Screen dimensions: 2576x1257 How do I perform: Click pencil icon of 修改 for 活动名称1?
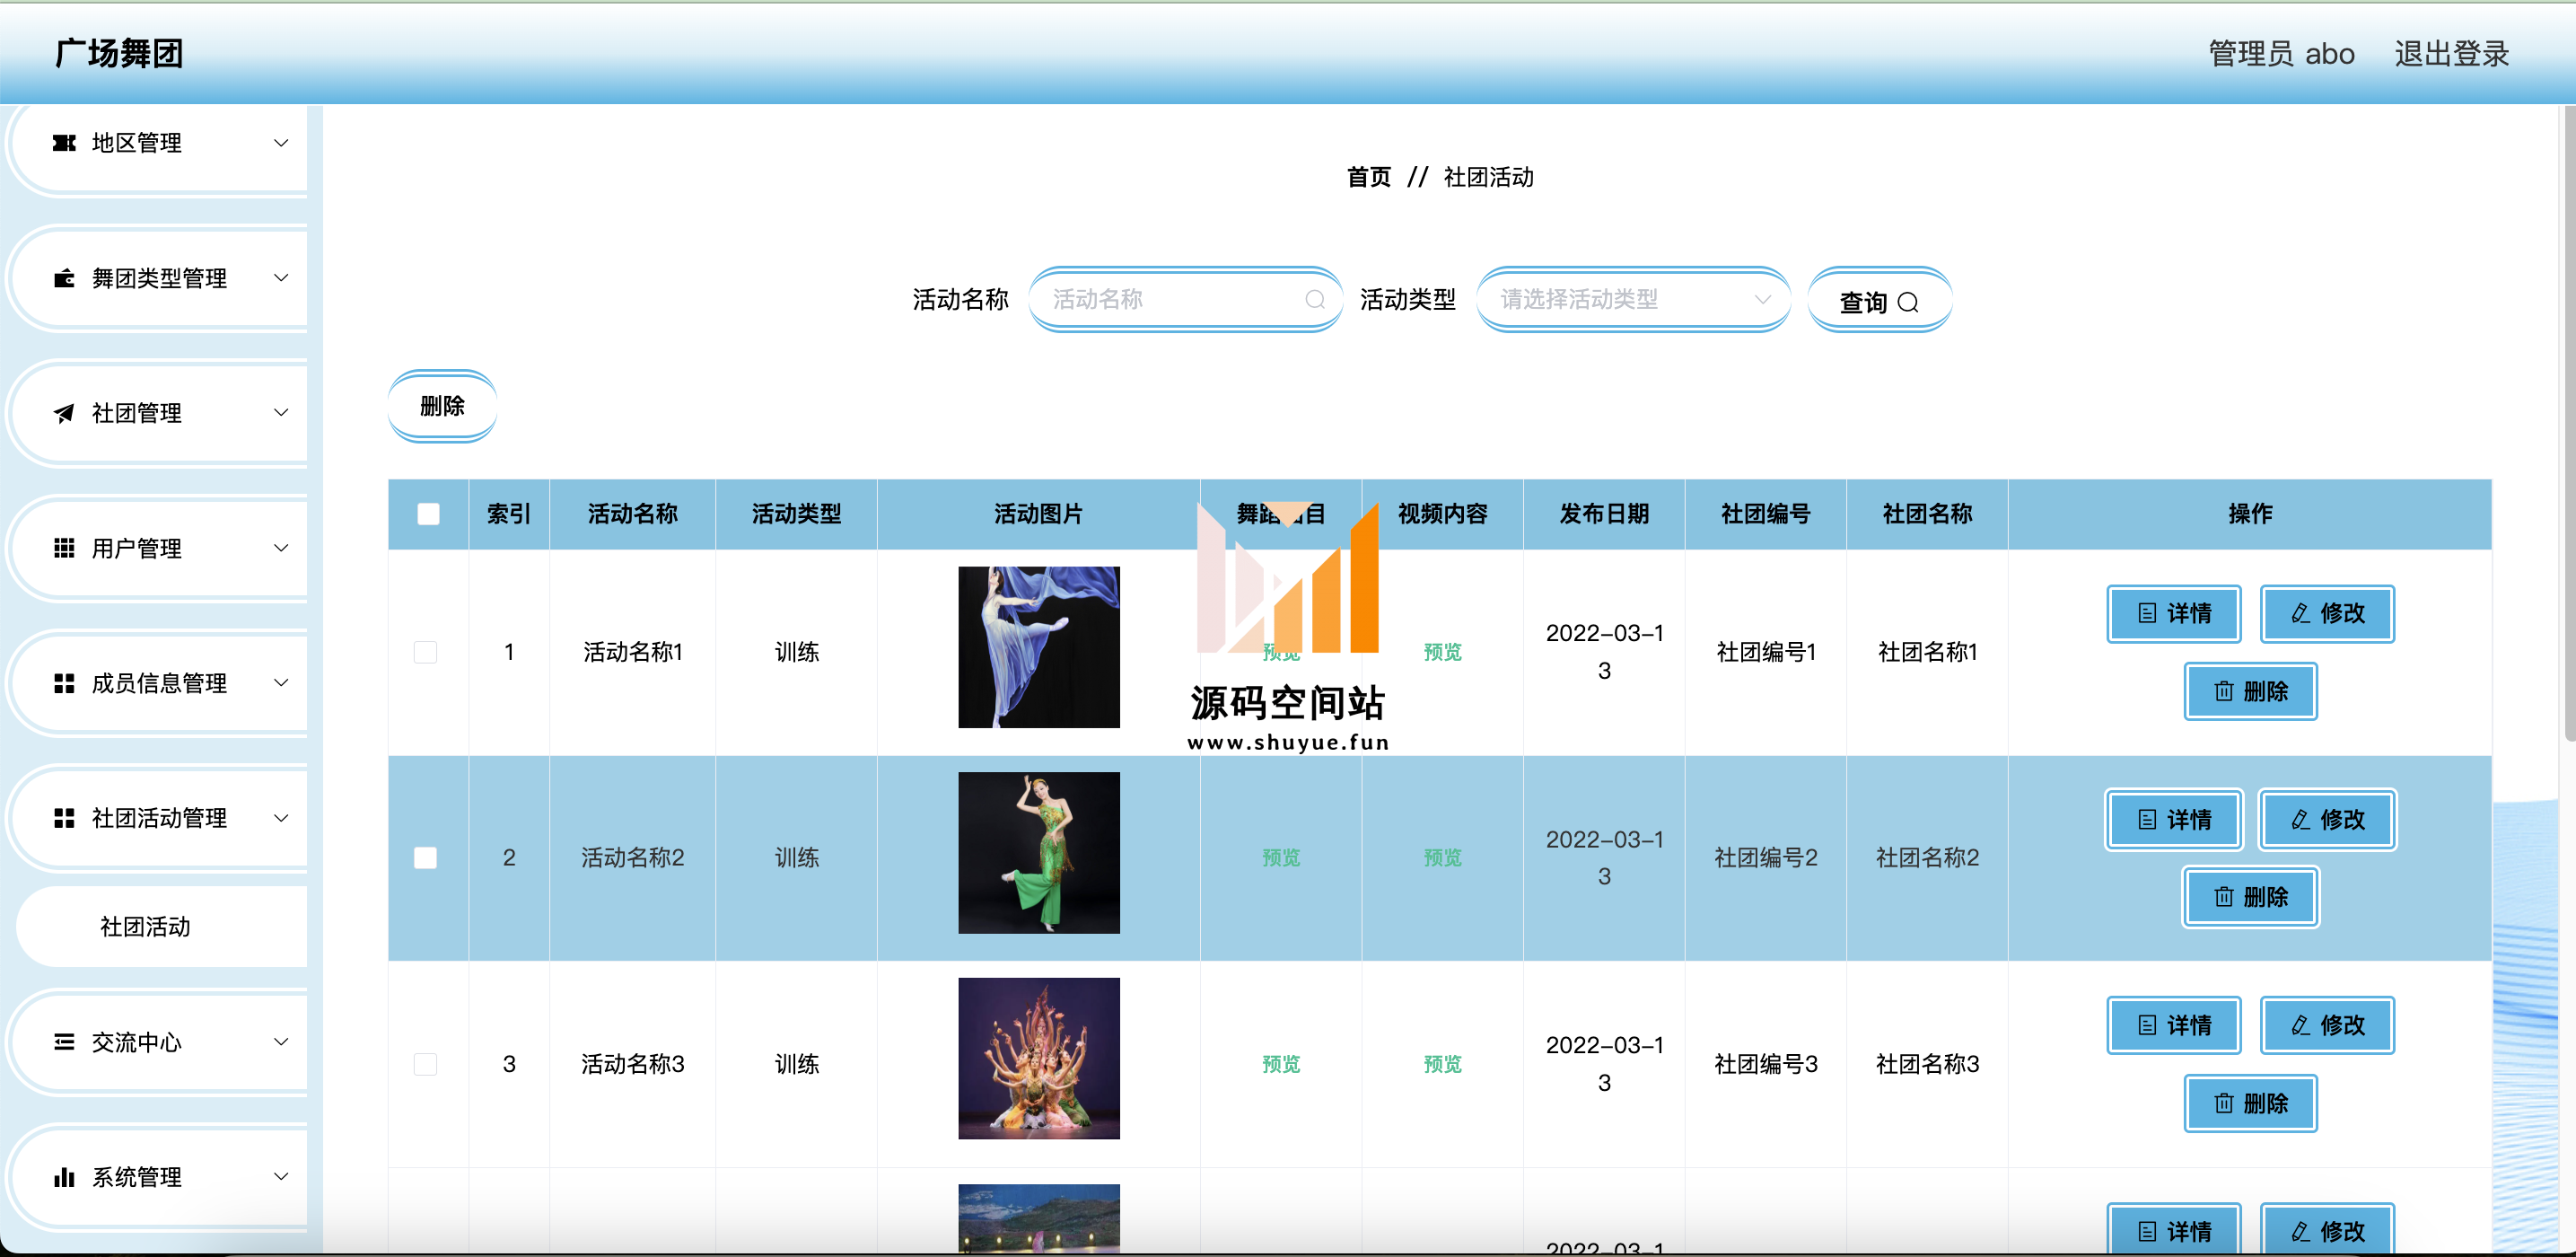click(2300, 613)
